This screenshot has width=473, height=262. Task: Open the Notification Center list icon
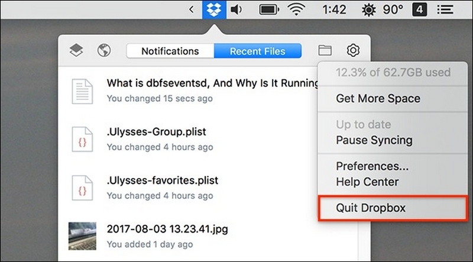click(446, 9)
